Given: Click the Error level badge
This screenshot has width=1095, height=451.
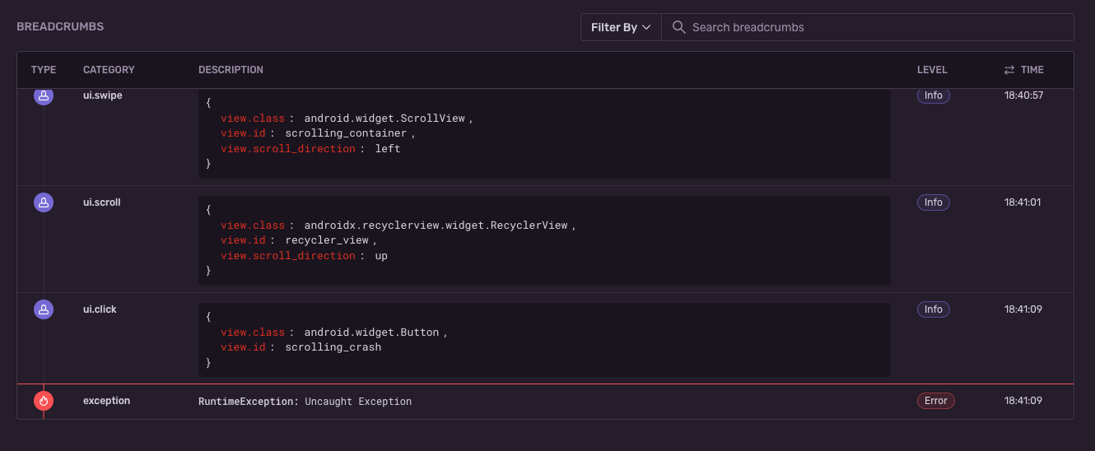Looking at the screenshot, I should (935, 401).
